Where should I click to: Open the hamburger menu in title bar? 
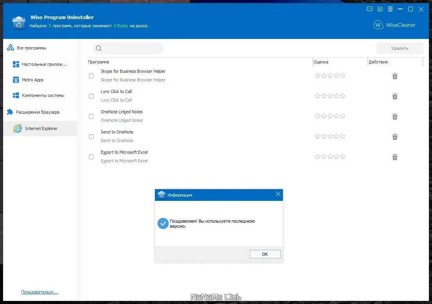tap(390, 9)
